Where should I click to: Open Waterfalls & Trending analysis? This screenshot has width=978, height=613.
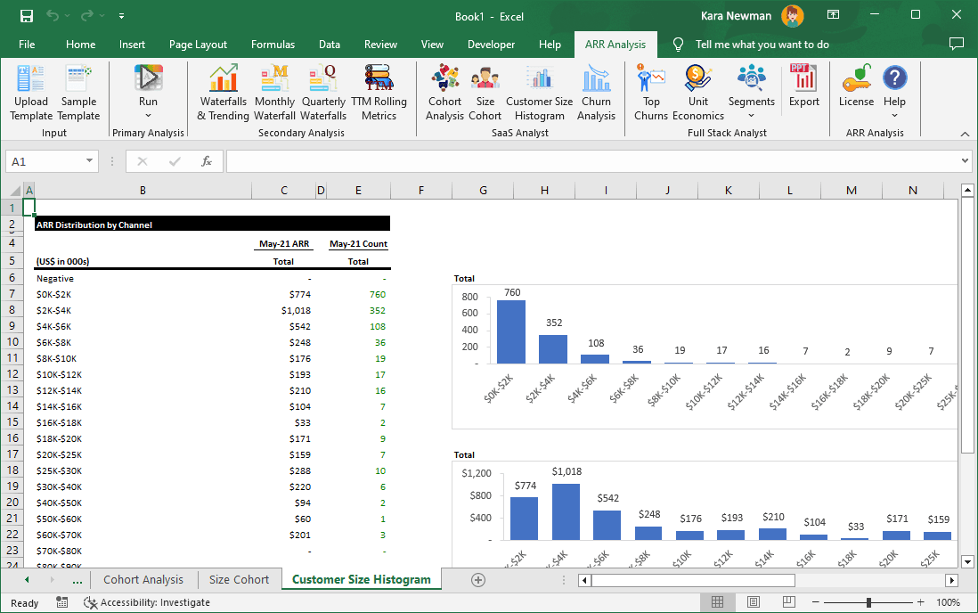pyautogui.click(x=223, y=89)
